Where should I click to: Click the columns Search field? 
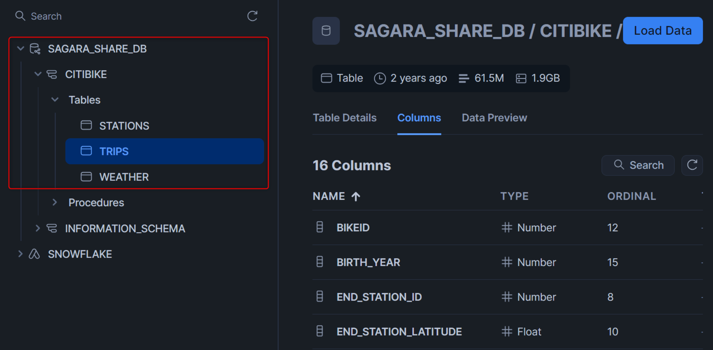[x=638, y=165]
